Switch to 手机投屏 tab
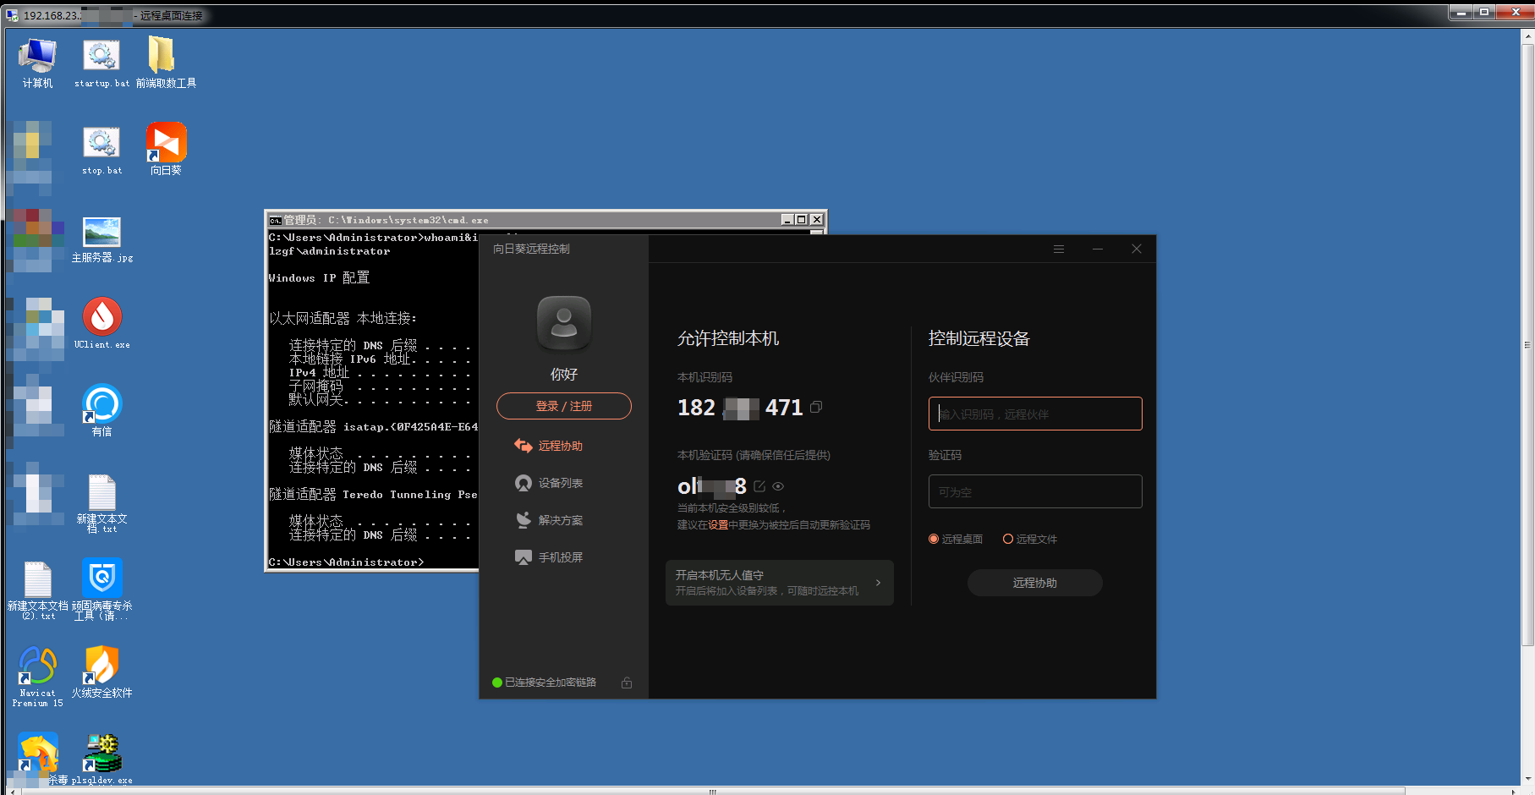This screenshot has height=795, width=1535. click(560, 557)
